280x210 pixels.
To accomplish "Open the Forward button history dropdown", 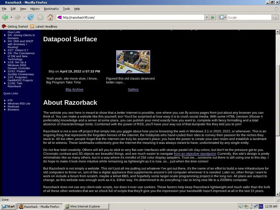I will [24, 17].
